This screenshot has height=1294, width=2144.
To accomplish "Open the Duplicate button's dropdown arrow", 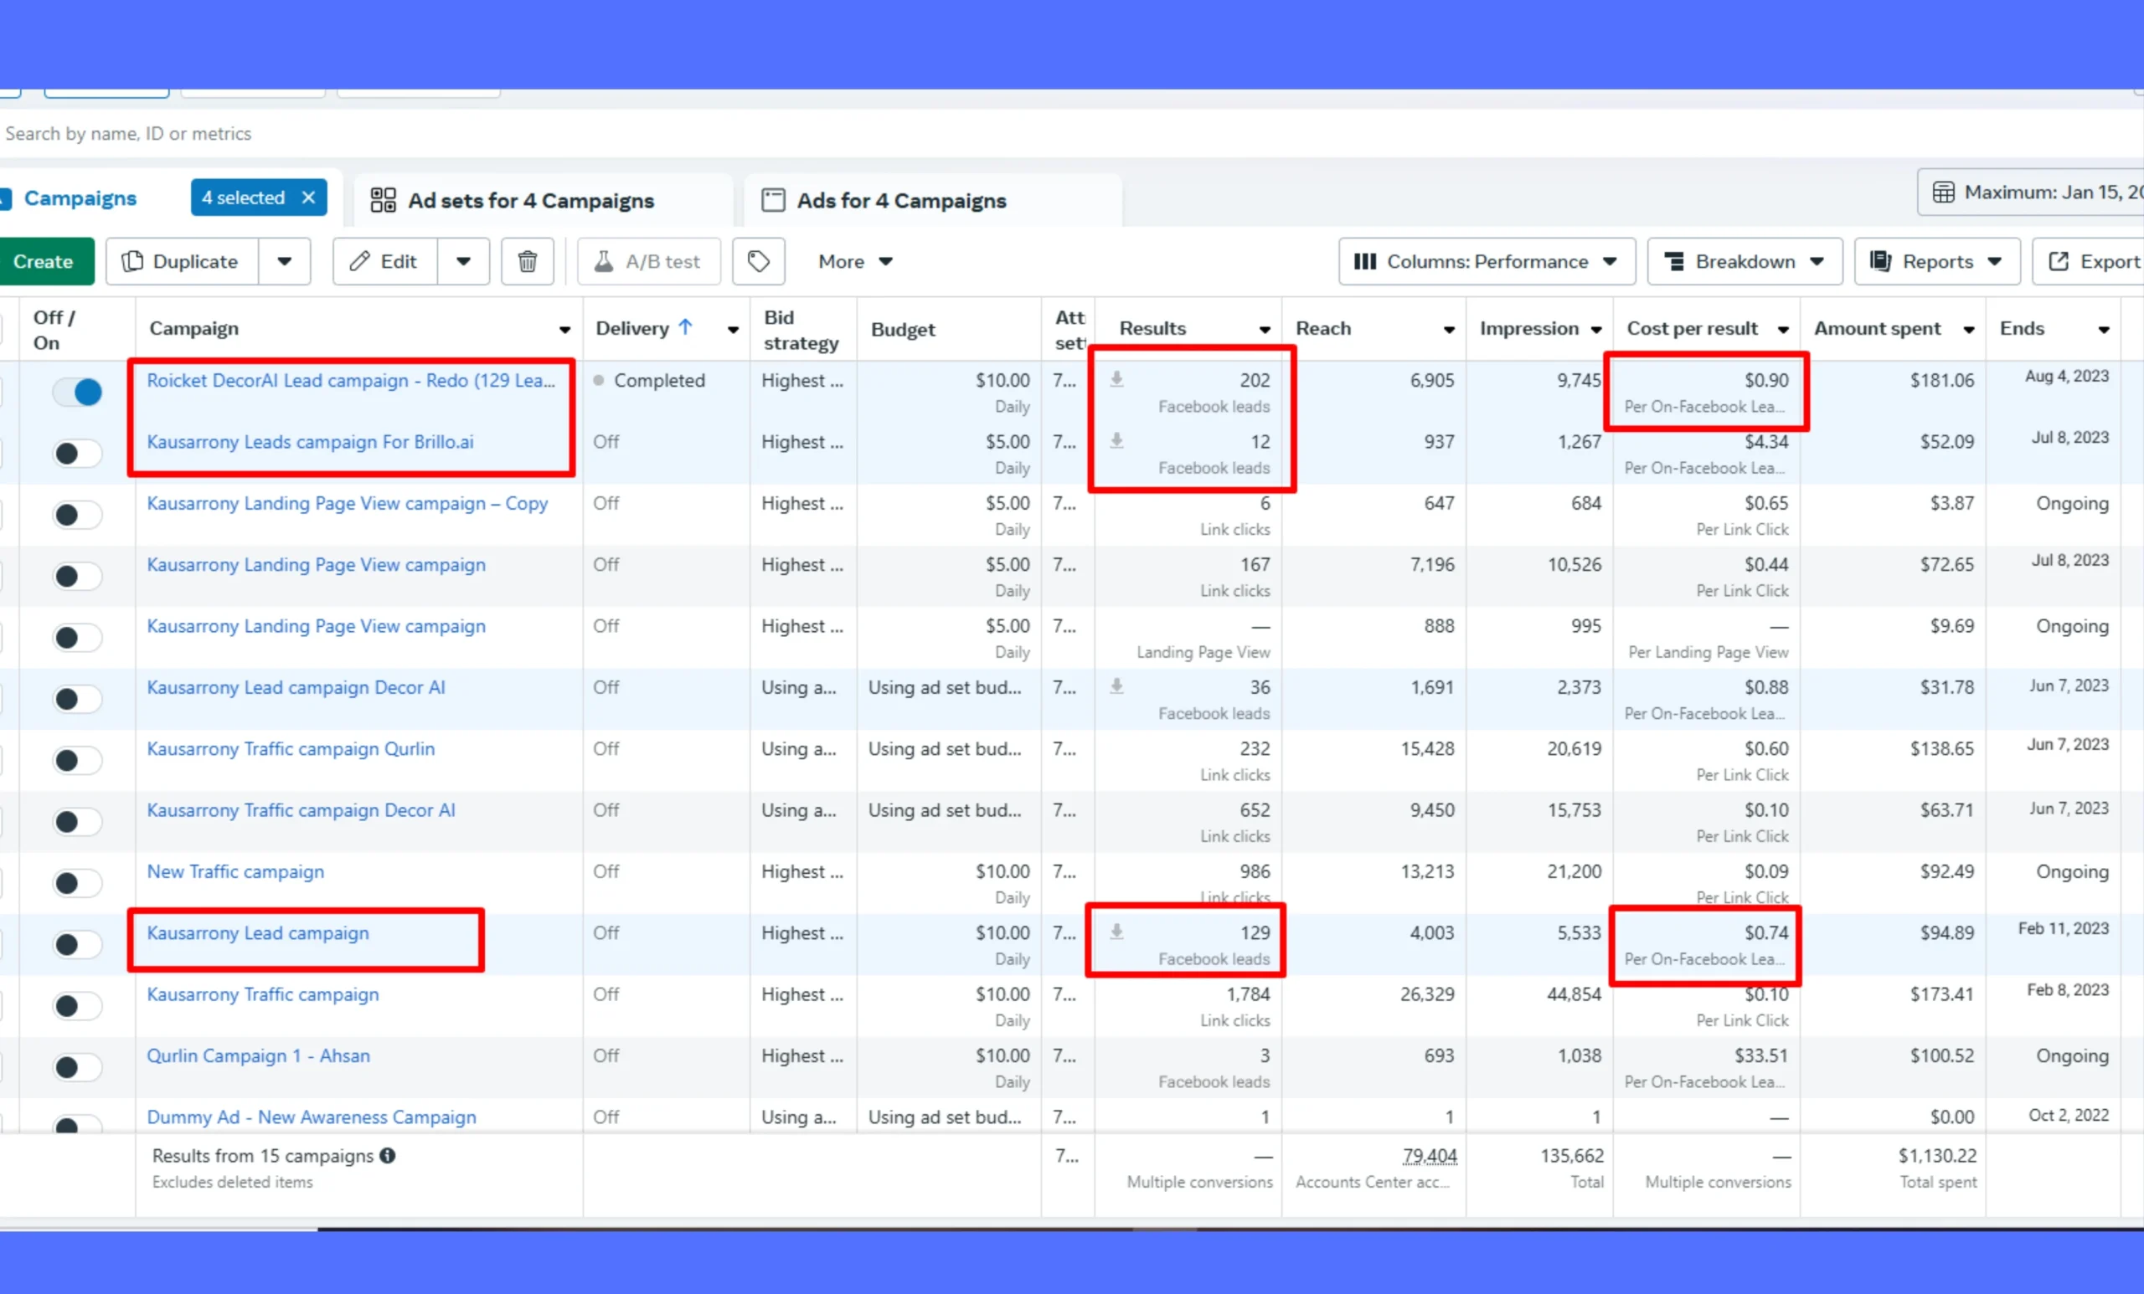I will pos(285,262).
